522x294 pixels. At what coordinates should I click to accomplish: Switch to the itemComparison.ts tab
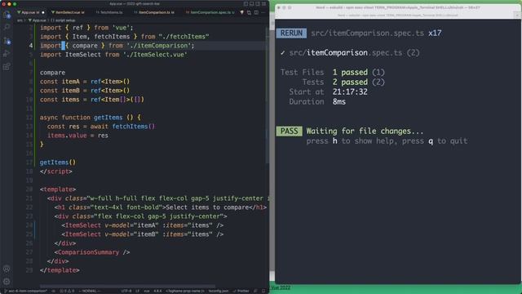coord(154,12)
